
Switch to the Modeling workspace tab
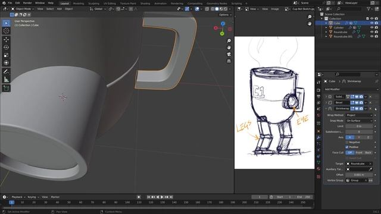pos(79,4)
